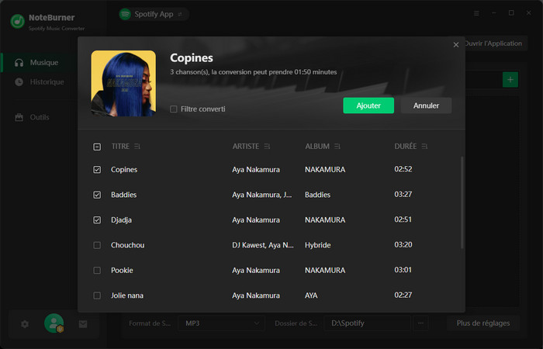Click artist DJ Kawest, Aya N... cell
The image size is (543, 349).
coord(263,245)
